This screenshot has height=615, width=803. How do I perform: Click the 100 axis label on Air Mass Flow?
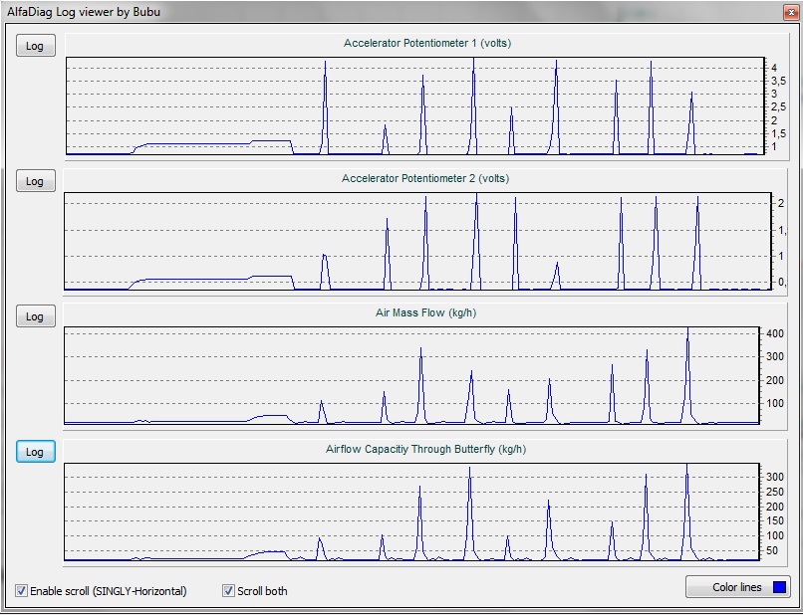(x=775, y=403)
